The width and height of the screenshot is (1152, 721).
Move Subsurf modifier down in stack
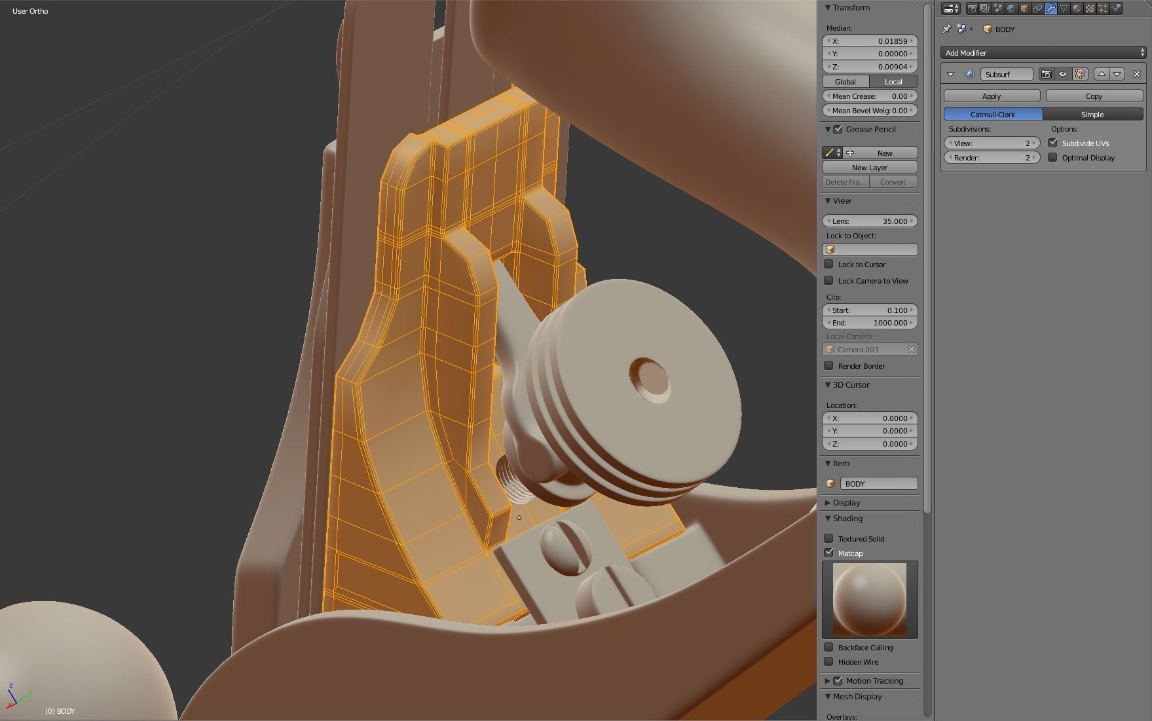[x=1117, y=74]
